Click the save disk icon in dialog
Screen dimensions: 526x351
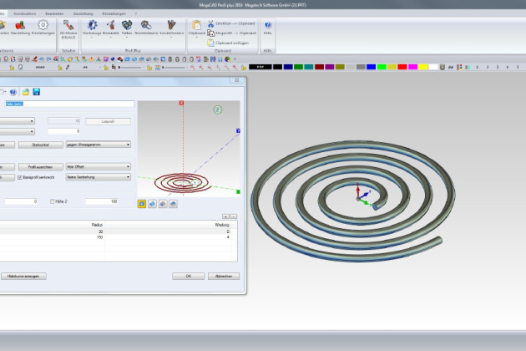click(x=36, y=91)
